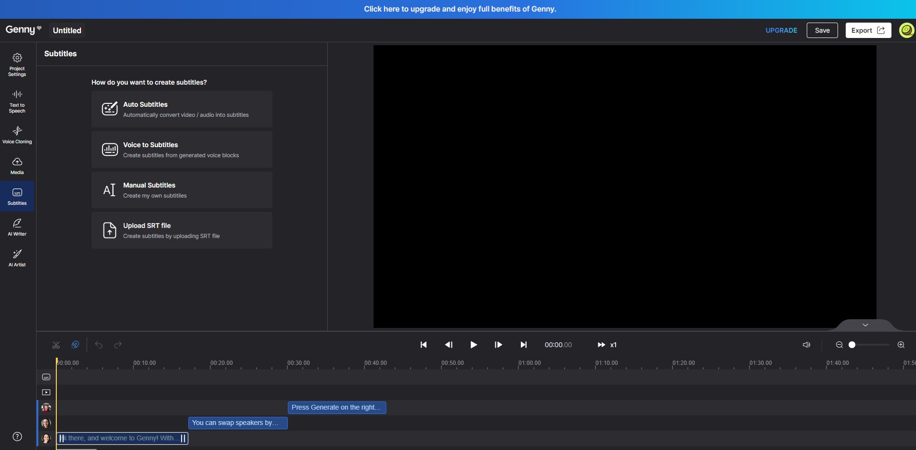Open the Media upload panel
The width and height of the screenshot is (916, 450).
point(17,166)
